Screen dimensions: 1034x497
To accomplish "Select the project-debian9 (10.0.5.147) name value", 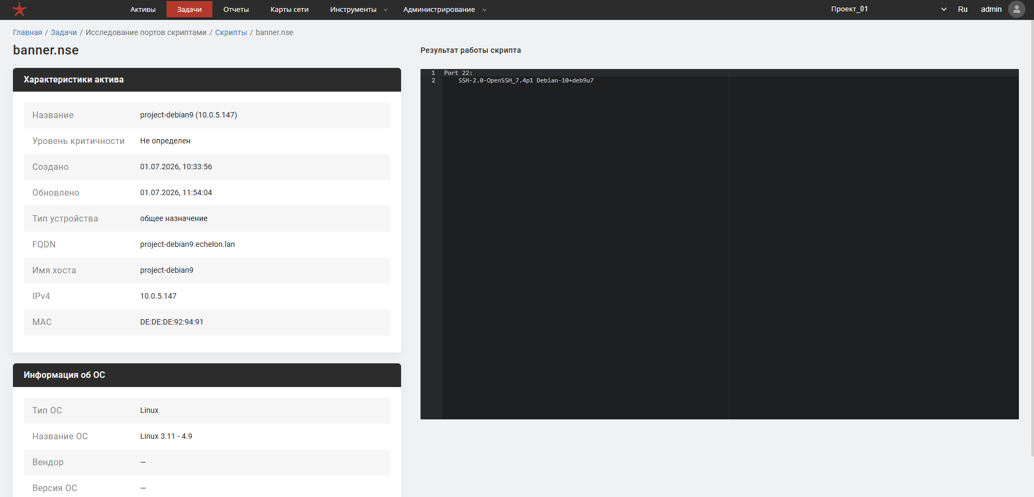I will pos(189,115).
